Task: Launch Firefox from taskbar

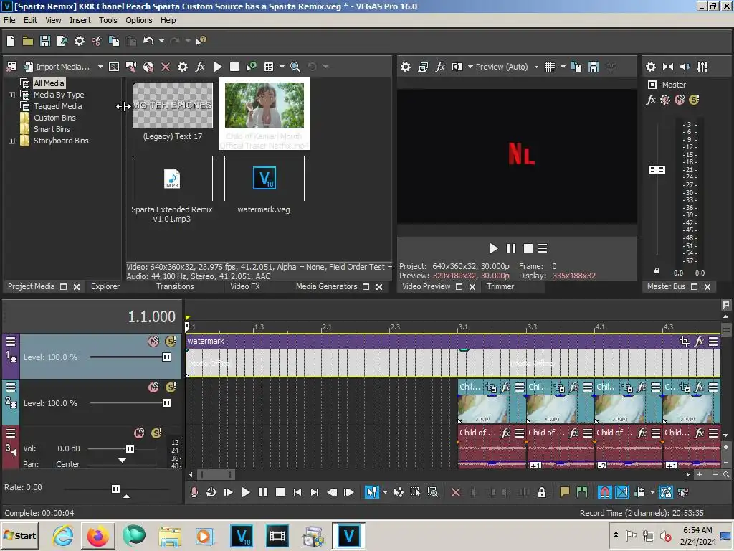Action: (97, 536)
